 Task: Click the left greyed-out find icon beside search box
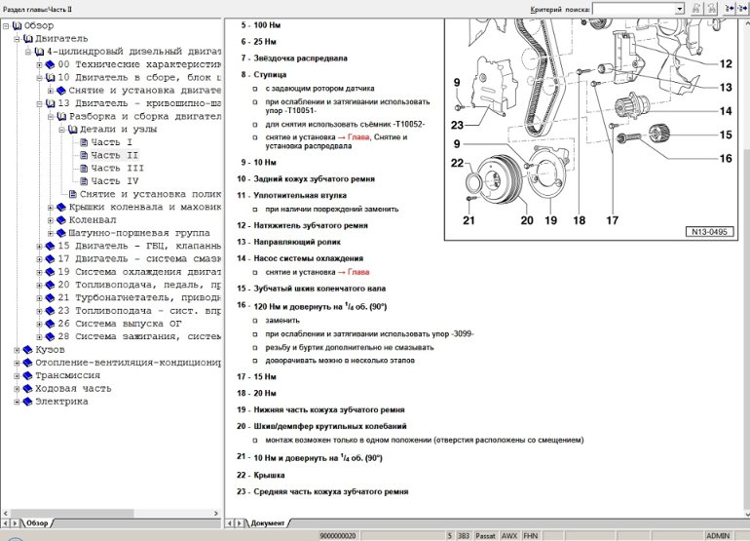click(696, 9)
